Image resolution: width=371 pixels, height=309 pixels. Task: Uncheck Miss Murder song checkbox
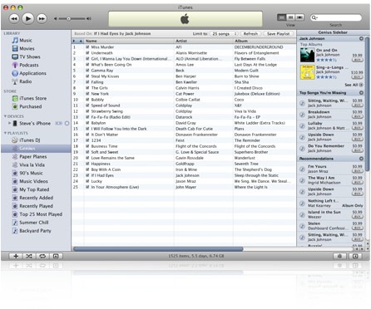click(87, 47)
